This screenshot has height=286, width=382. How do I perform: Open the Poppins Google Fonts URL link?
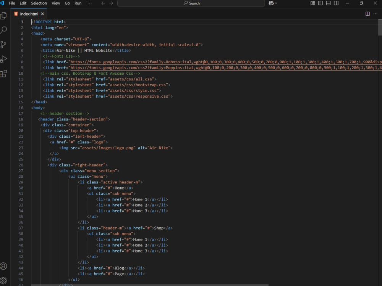coord(226,67)
